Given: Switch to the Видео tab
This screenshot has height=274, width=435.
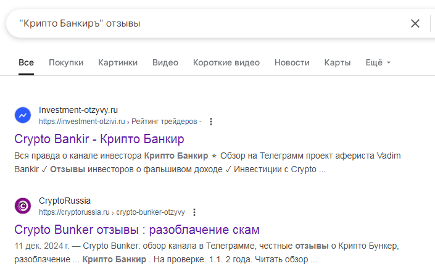Looking at the screenshot, I should click(x=165, y=63).
